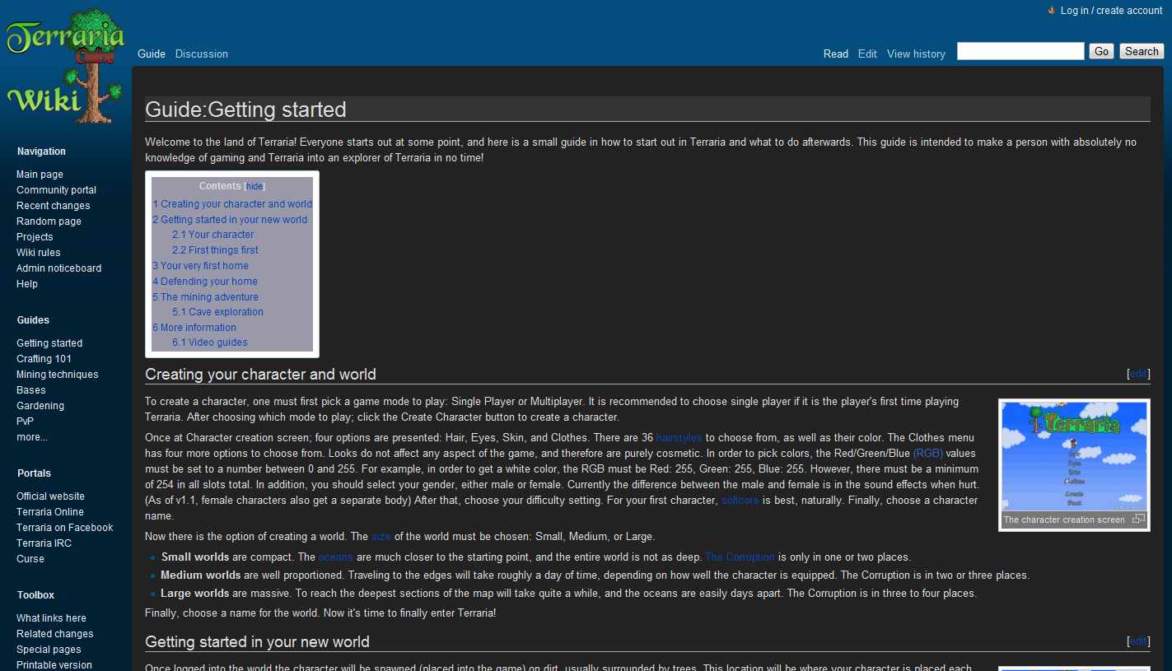Image resolution: width=1172 pixels, height=671 pixels.
Task: Click the Terraria Wiki logo
Action: pyautogui.click(x=66, y=67)
